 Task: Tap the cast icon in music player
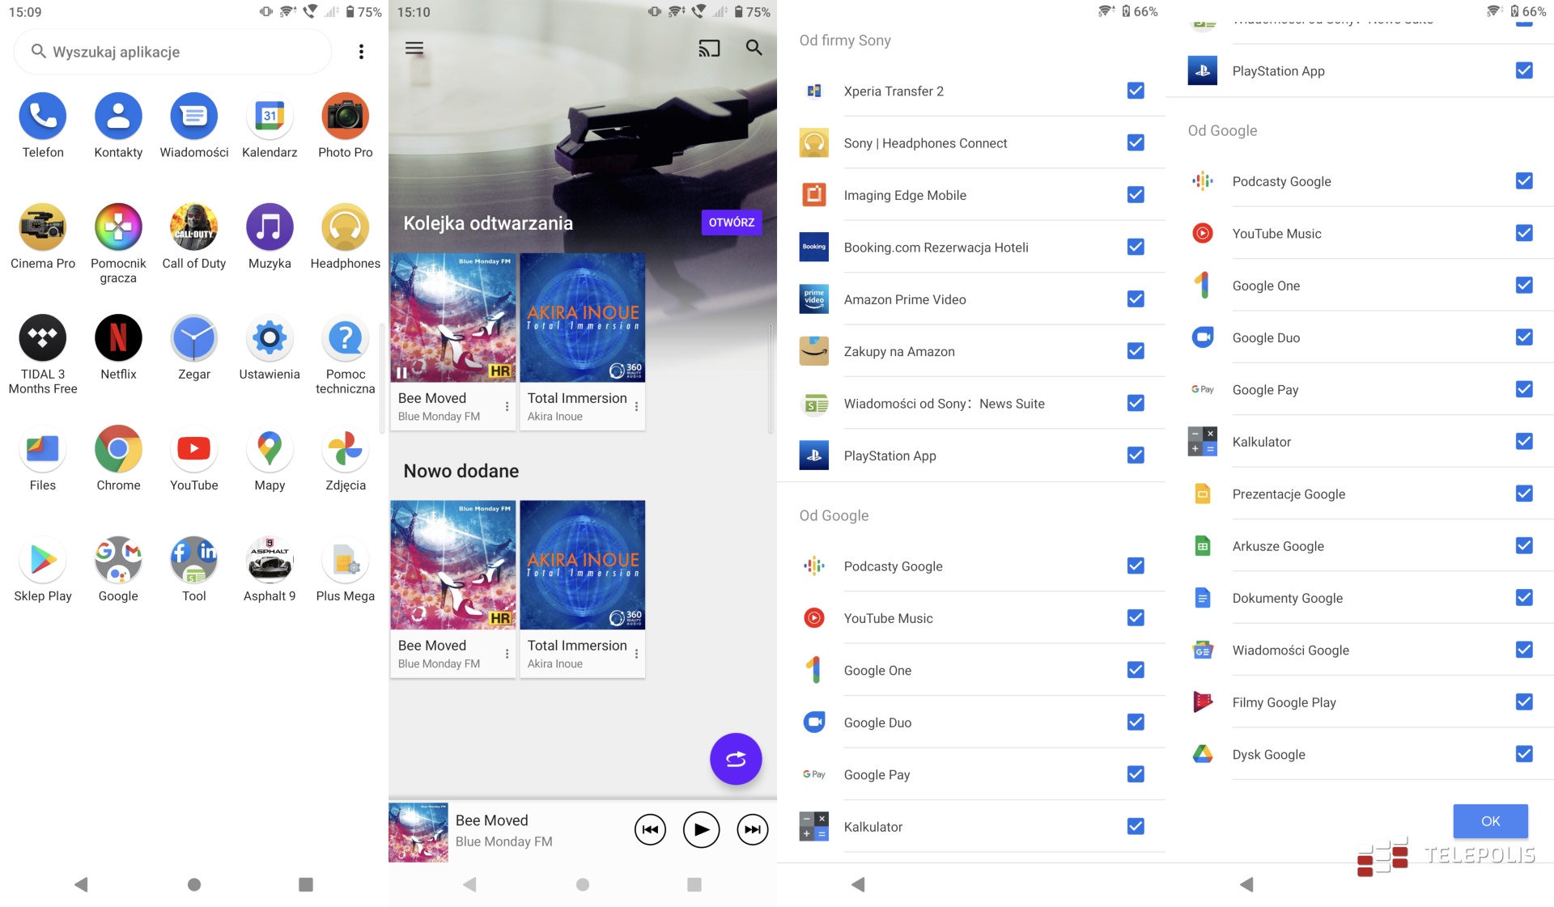[709, 49]
